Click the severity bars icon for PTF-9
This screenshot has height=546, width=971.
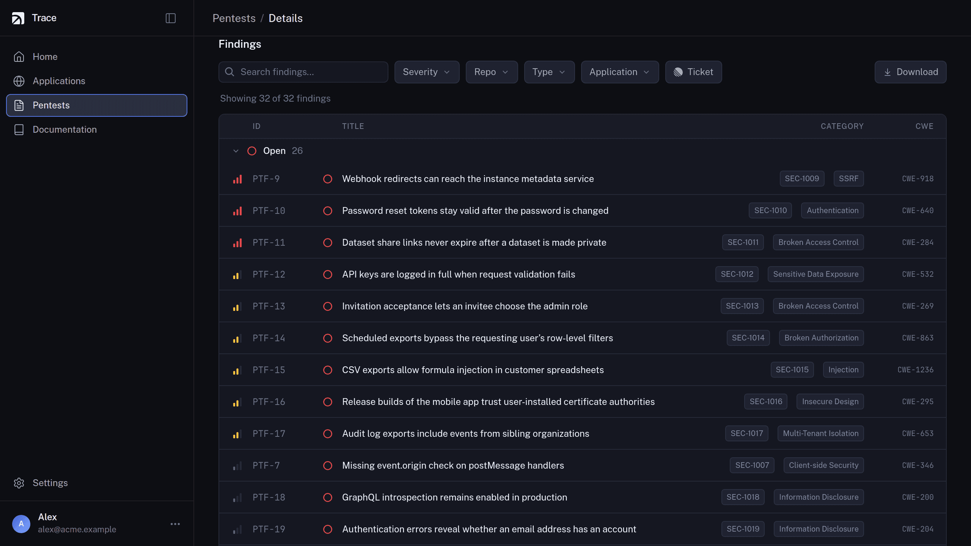click(x=237, y=179)
